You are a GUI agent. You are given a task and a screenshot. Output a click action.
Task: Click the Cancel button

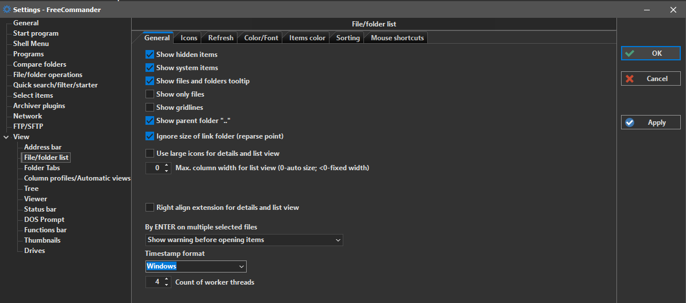tap(650, 79)
